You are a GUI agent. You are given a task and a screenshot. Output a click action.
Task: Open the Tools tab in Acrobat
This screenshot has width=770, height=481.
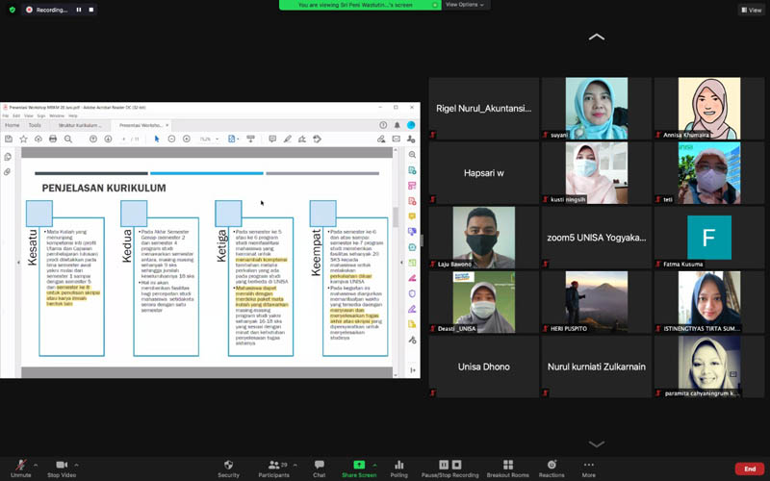tap(35, 125)
